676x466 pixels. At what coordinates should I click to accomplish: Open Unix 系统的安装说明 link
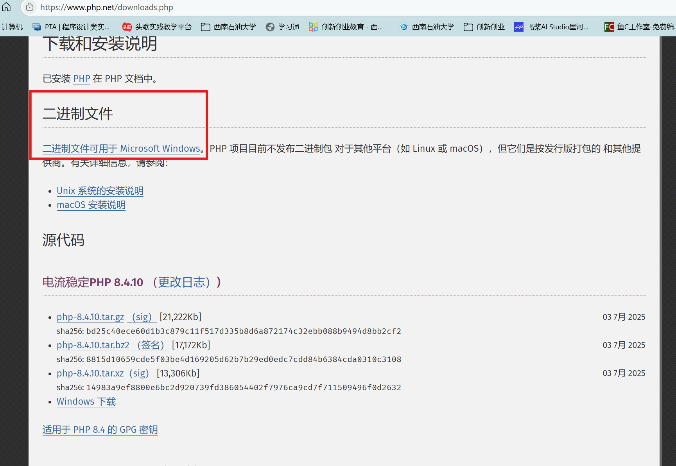coord(100,191)
